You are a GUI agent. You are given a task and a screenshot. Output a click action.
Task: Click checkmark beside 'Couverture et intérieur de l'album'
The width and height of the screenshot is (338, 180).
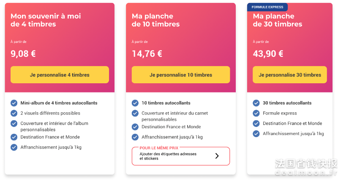[14, 123]
